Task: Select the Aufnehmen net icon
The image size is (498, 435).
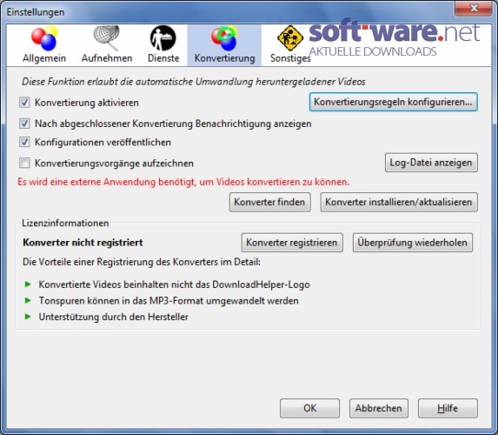Action: click(x=107, y=38)
